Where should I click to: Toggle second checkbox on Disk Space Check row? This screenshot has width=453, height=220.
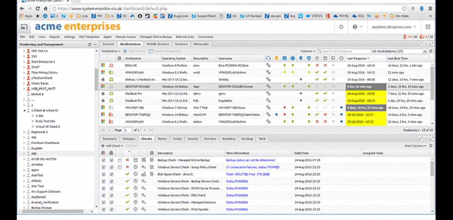(112, 174)
